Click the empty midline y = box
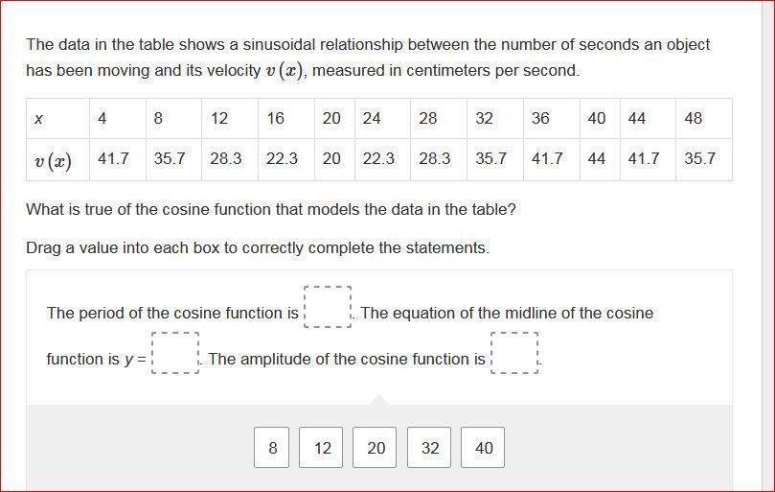775x492 pixels. click(x=175, y=353)
